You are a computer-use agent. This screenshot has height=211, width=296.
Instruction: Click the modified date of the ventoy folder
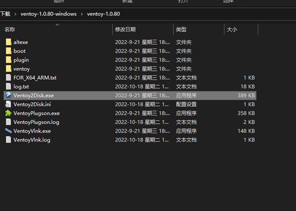coord(142,69)
